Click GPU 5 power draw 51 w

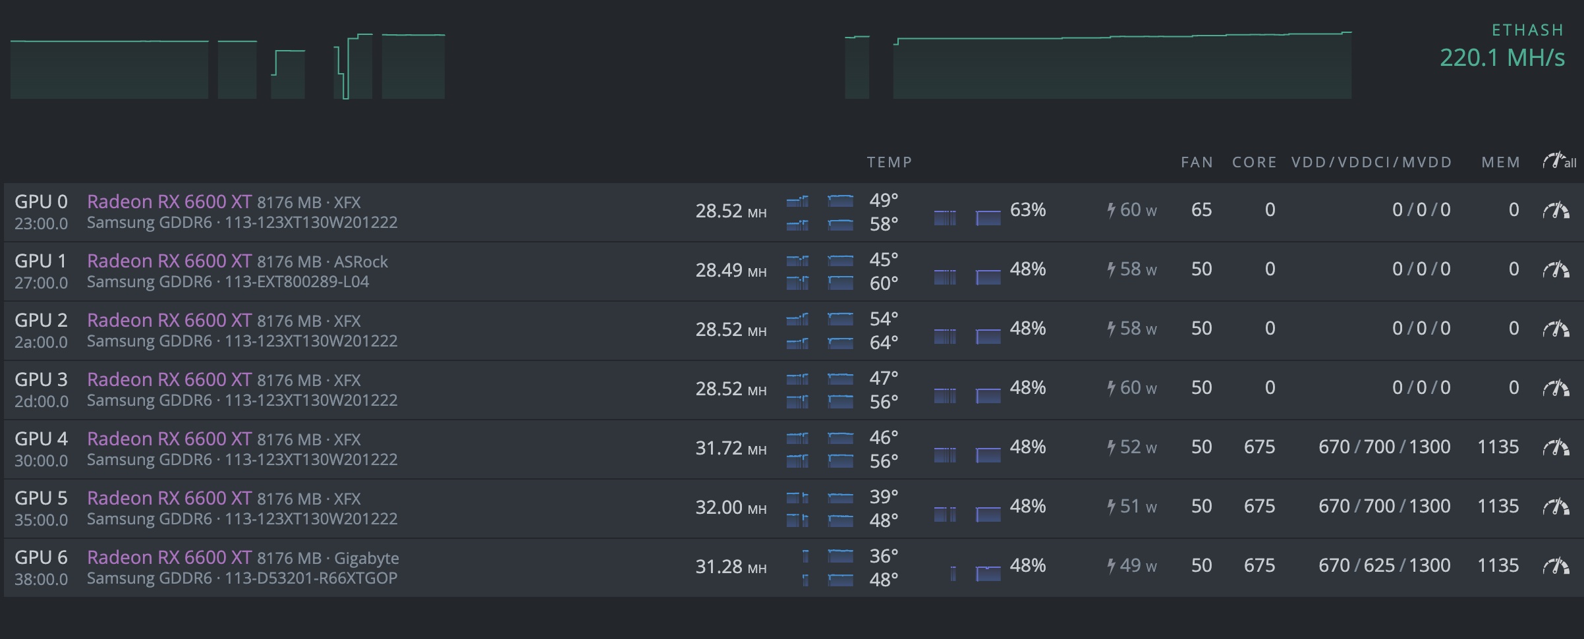[1132, 507]
